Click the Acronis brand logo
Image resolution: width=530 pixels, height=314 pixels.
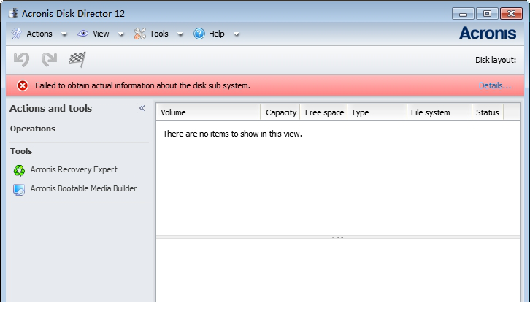click(x=488, y=33)
